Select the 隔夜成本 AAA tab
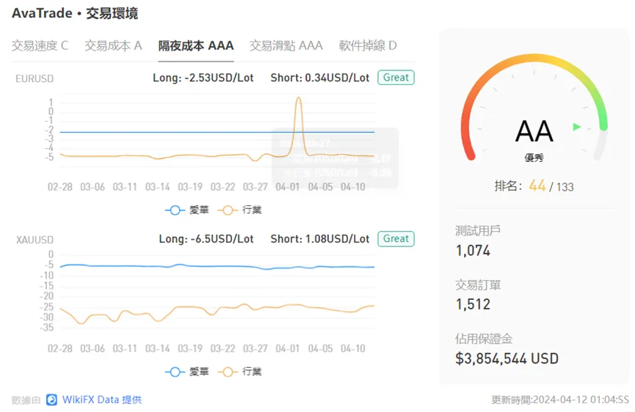Image resolution: width=635 pixels, height=412 pixels. coord(196,45)
